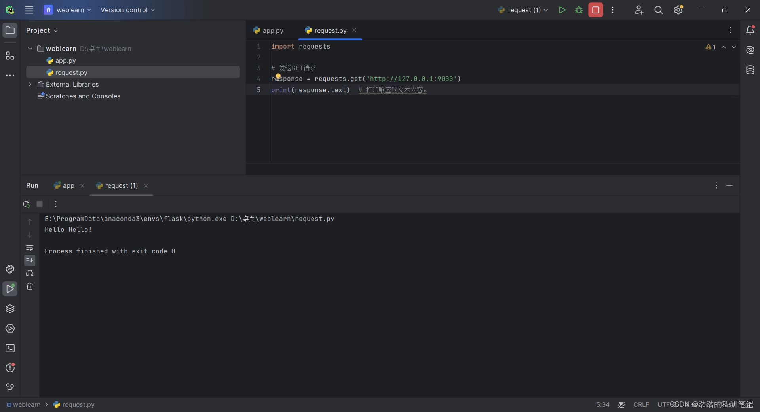The height and width of the screenshot is (412, 760).
Task: Rerun request (1) script
Action: pos(27,204)
